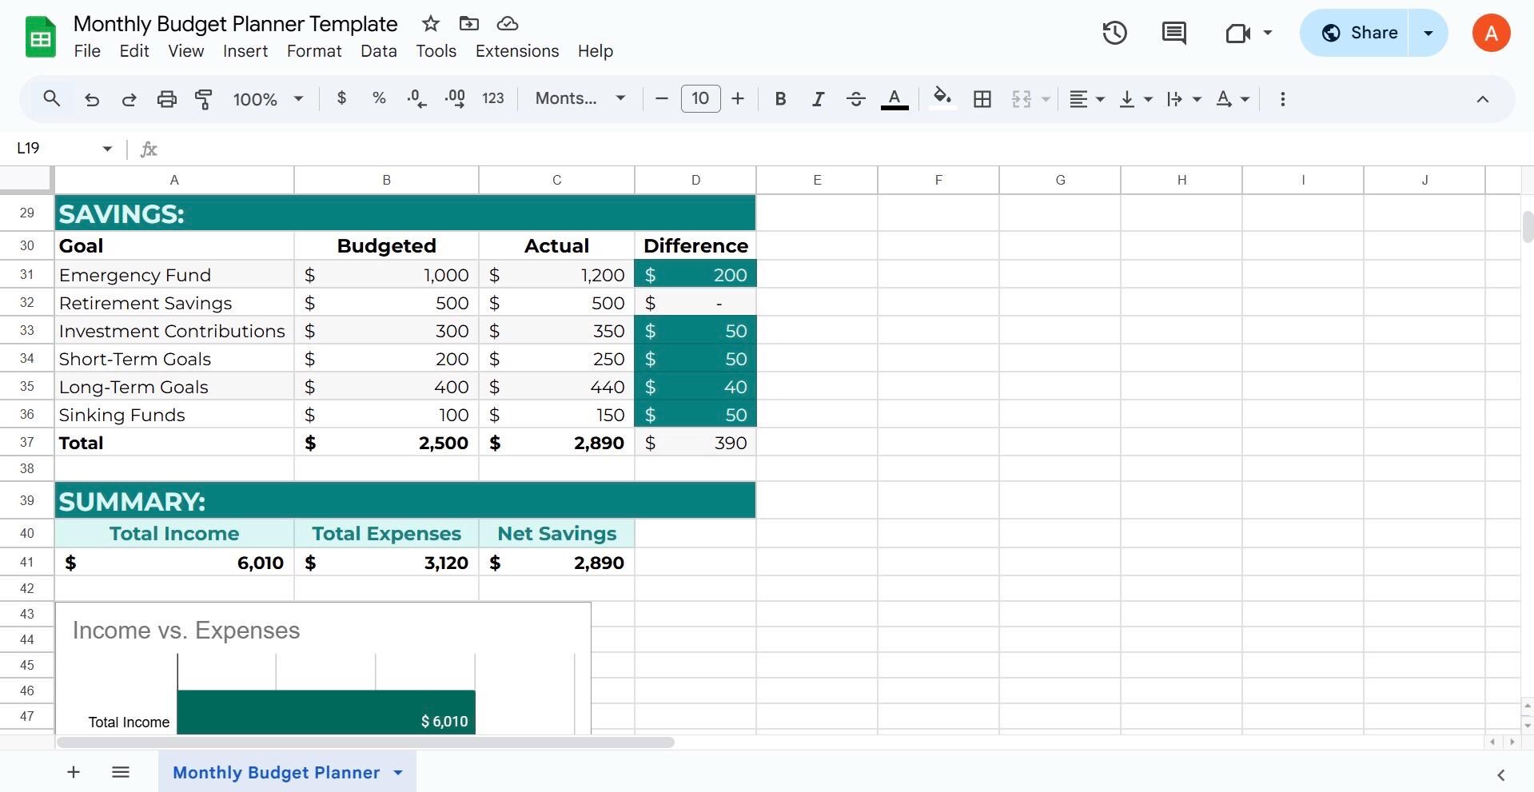Open borders options
The height and width of the screenshot is (792, 1534).
[x=982, y=98]
